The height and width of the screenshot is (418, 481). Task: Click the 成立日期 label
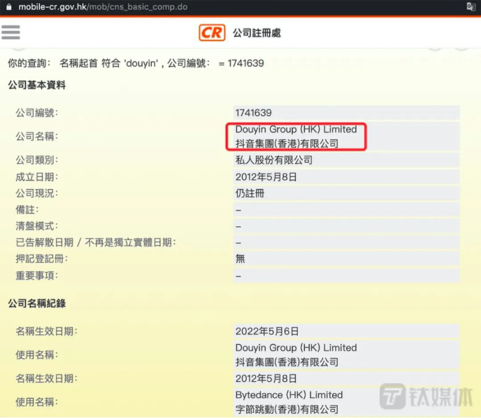tap(36, 177)
